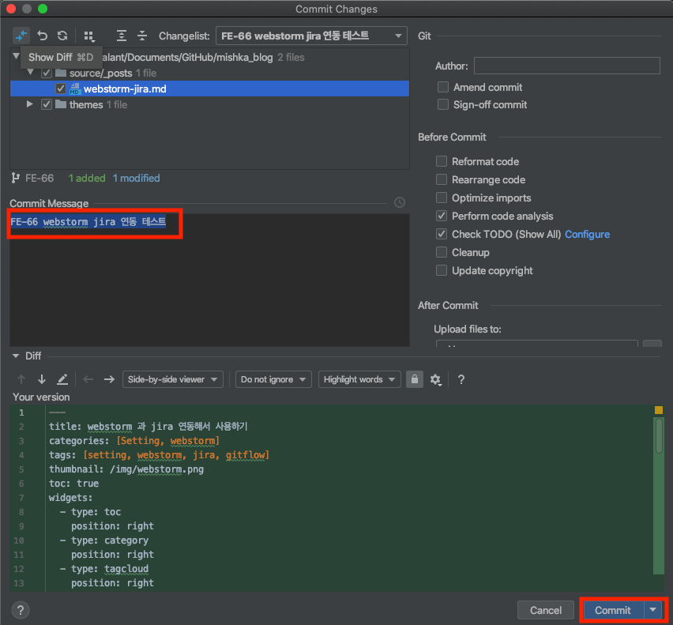
Task: Collapse the root project tree node
Action: (16, 56)
